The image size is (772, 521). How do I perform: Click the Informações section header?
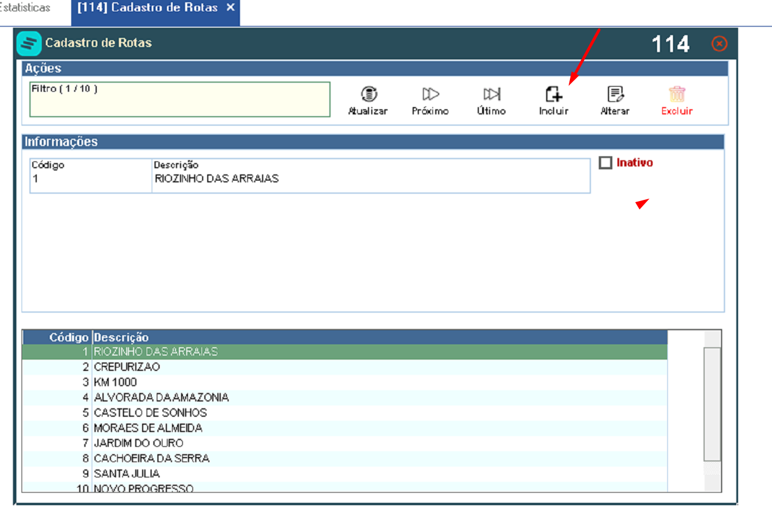373,142
